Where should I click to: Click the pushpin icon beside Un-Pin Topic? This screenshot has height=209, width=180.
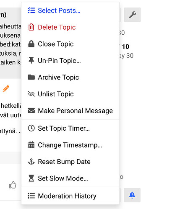pos(31,60)
